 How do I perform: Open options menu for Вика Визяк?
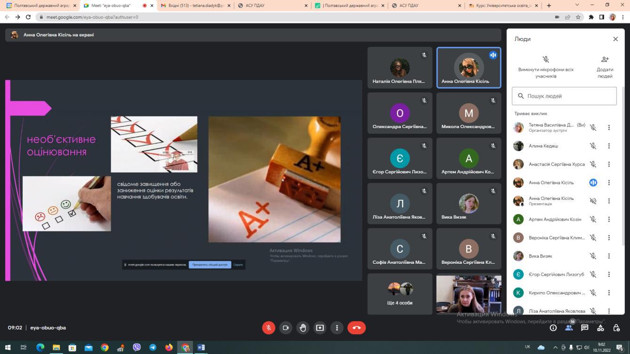609,256
